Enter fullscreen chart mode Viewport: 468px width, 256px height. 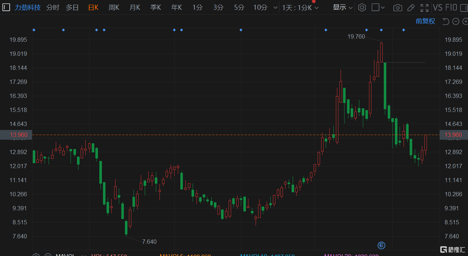coord(424,8)
